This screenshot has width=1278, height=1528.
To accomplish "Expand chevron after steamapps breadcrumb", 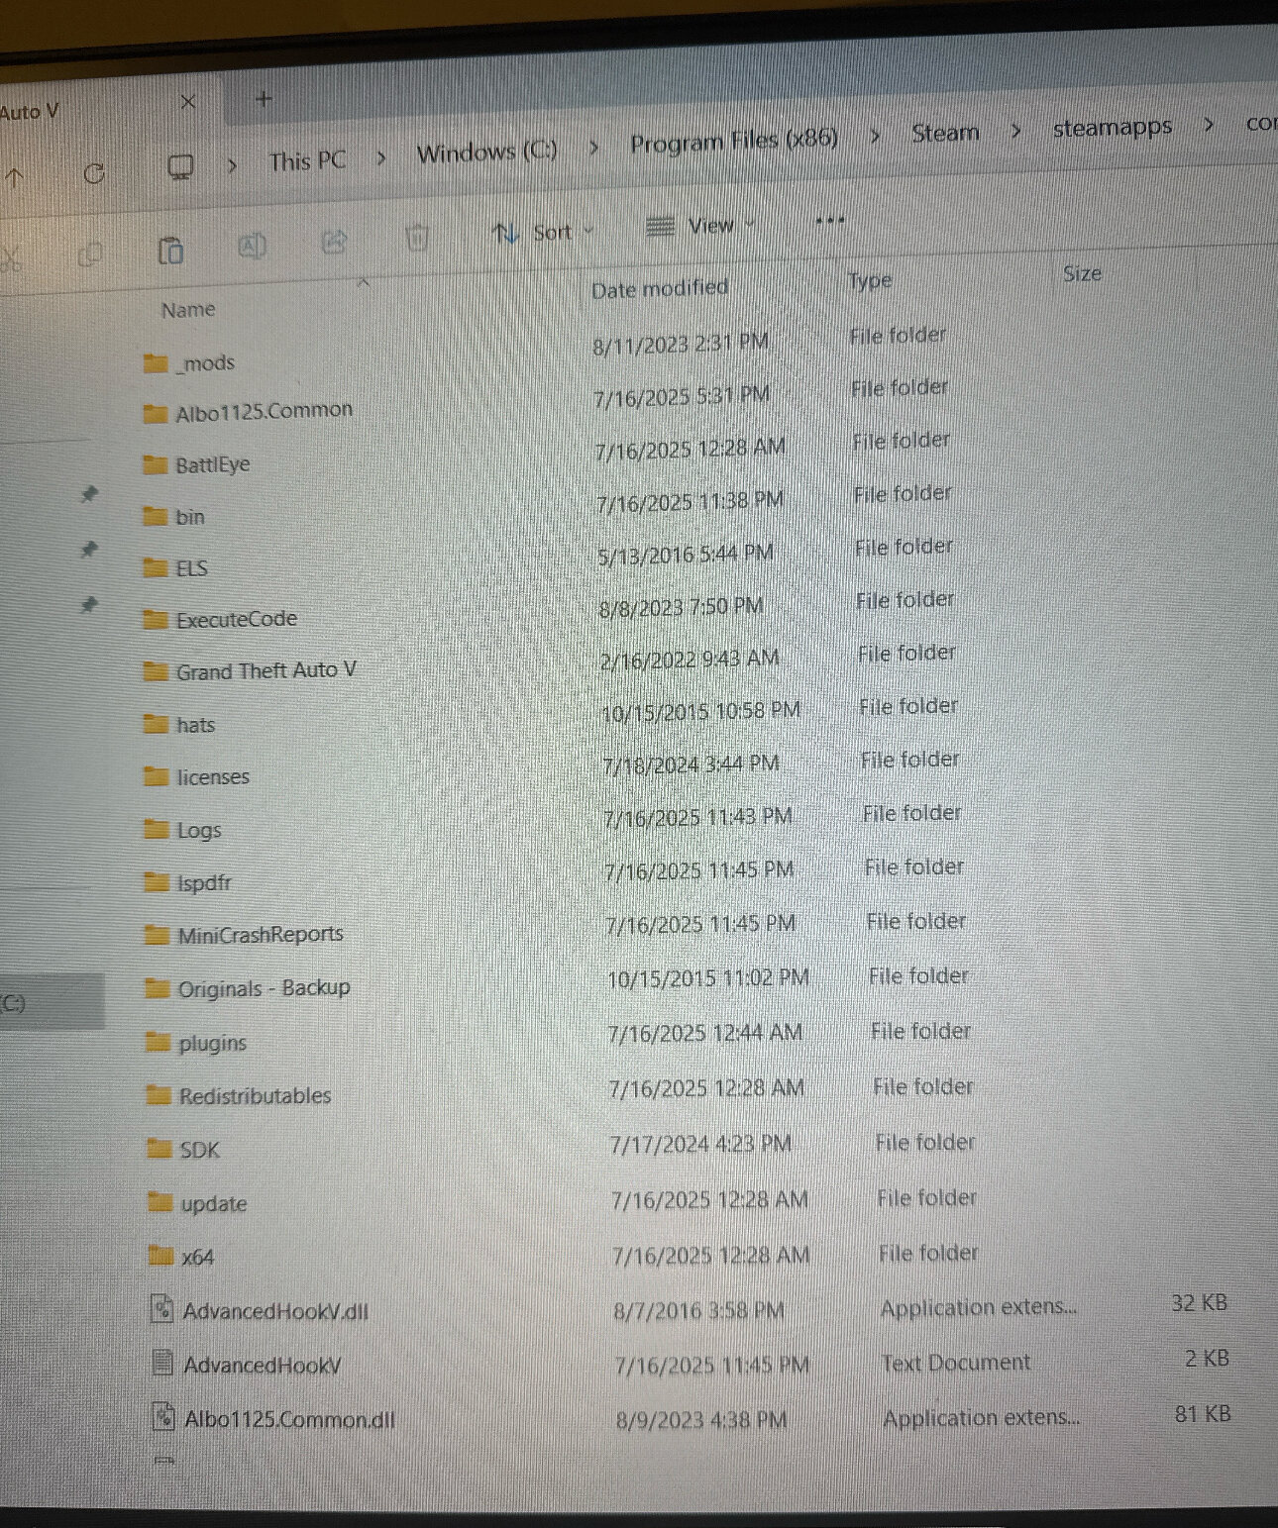I will point(1209,126).
